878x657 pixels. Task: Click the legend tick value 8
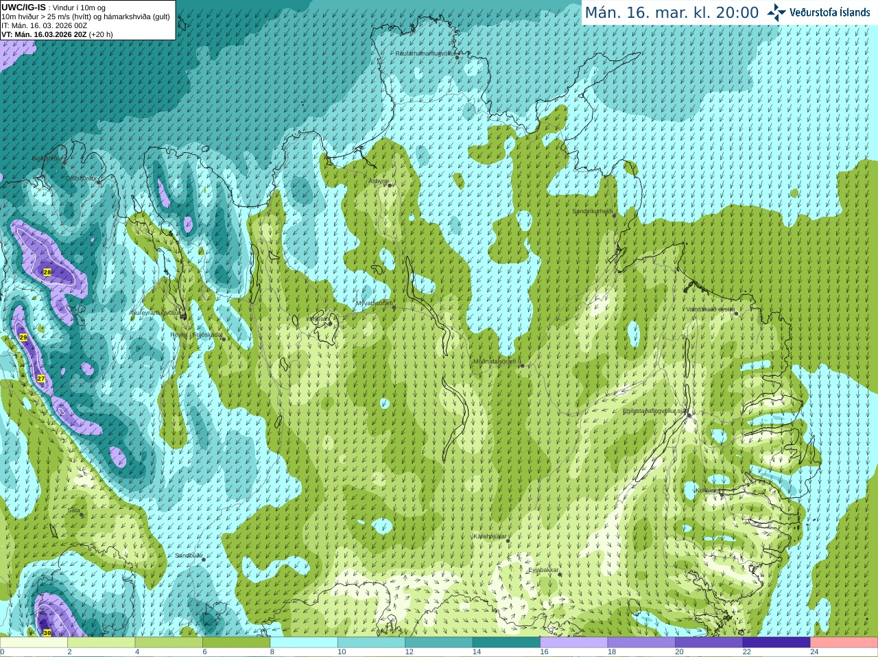(272, 652)
